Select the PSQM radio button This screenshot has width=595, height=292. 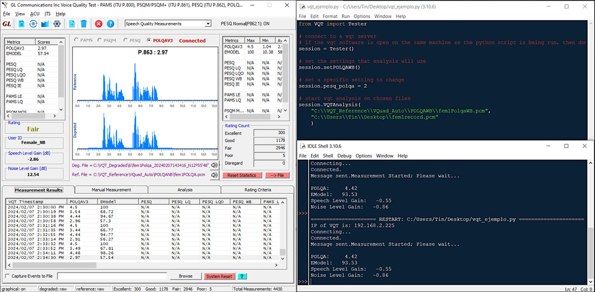100,40
